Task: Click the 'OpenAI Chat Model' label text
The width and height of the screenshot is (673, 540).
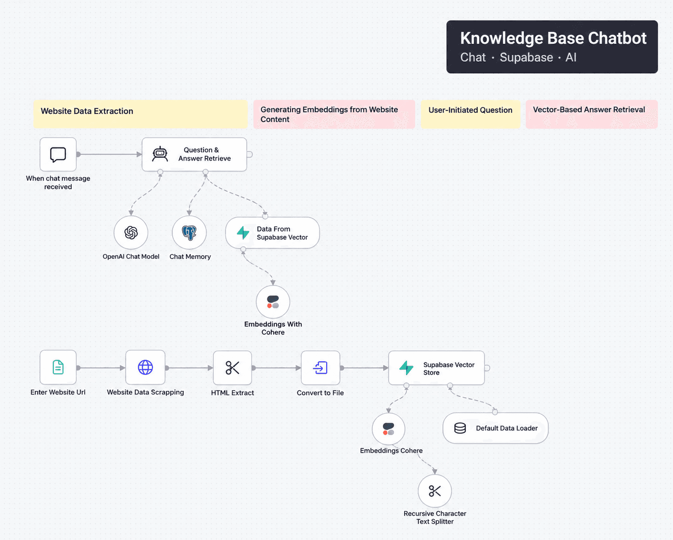Action: (x=131, y=257)
